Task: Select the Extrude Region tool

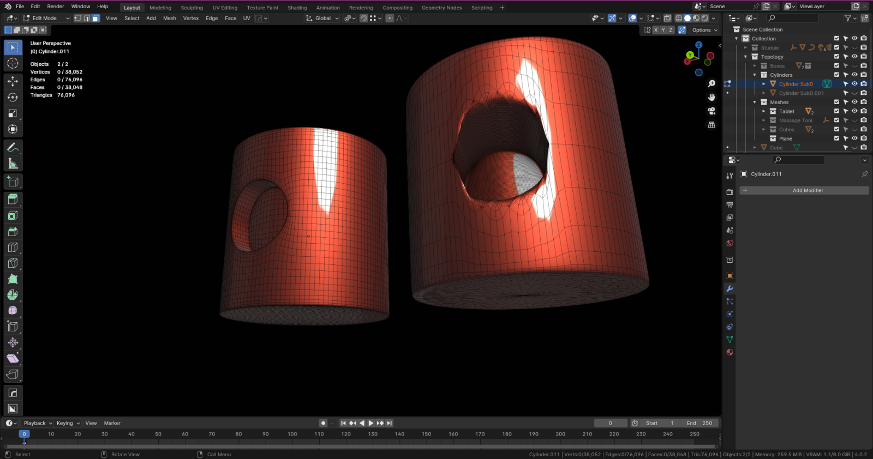Action: [13, 199]
